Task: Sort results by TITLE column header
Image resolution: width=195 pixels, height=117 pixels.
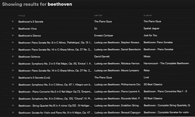Action: point(22,16)
